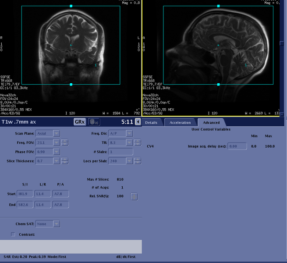Click top handle of coronal prescription box
The image size is (287, 263).
[x=71, y=6]
